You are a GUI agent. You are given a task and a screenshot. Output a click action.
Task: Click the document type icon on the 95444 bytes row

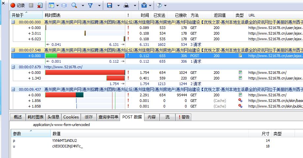point(240,95)
